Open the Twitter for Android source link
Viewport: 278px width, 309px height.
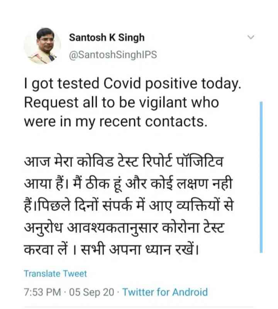[x=165, y=292]
